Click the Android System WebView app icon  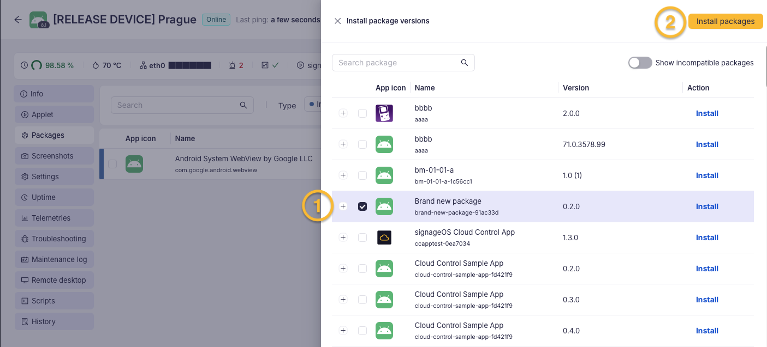pyautogui.click(x=134, y=164)
